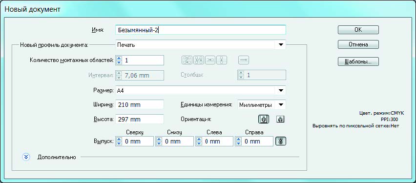Click the Сверху bleed value field
The height and width of the screenshot is (183, 416).
138,142
